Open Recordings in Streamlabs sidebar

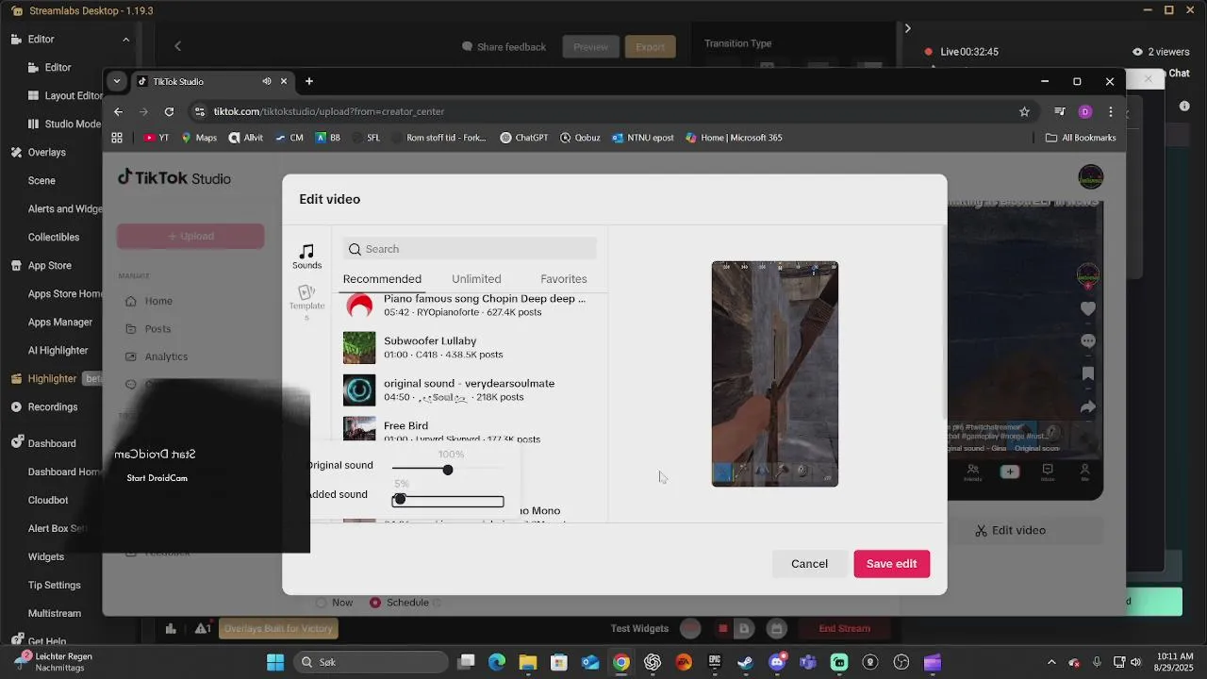pos(44,407)
